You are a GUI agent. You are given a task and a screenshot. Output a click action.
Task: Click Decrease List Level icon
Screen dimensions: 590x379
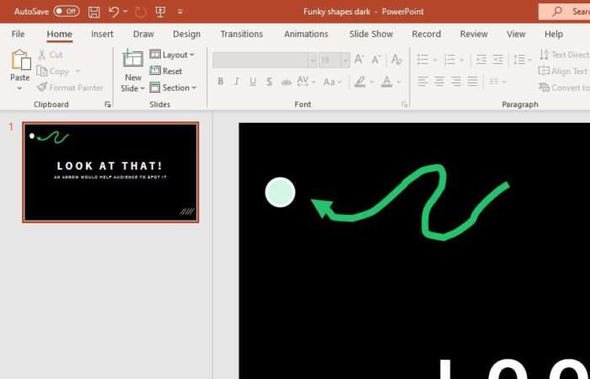[481, 60]
